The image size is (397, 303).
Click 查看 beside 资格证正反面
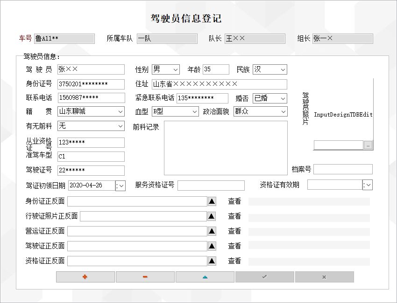tap(234, 261)
